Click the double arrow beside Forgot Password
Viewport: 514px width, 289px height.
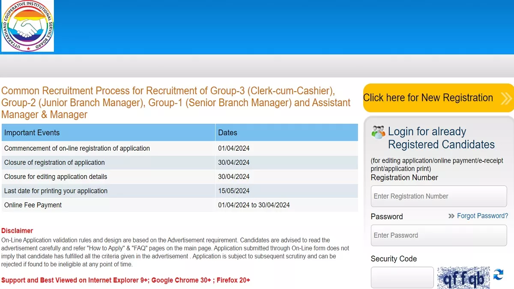click(451, 216)
